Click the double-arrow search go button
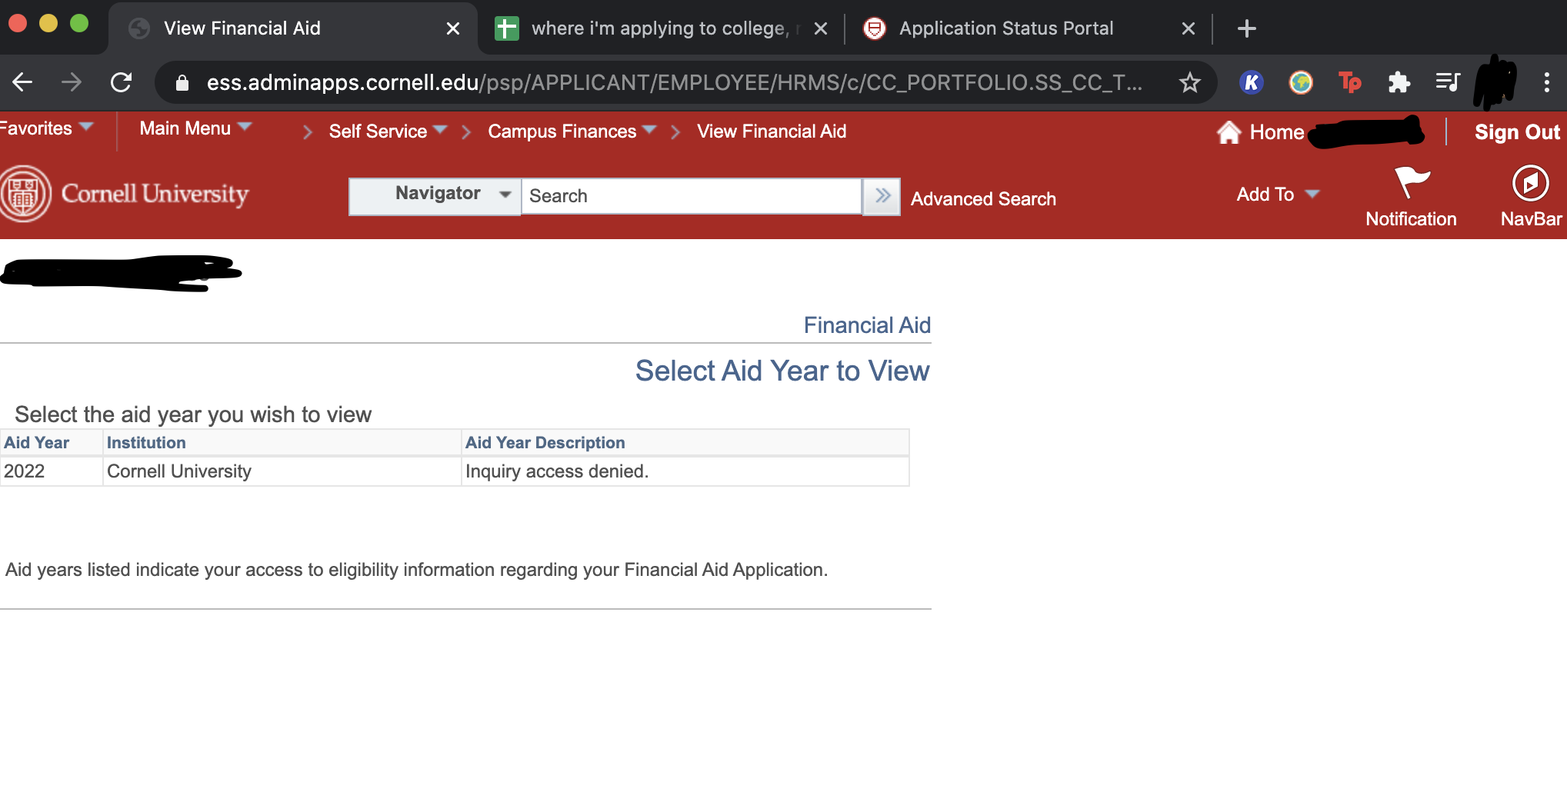 pos(882,196)
